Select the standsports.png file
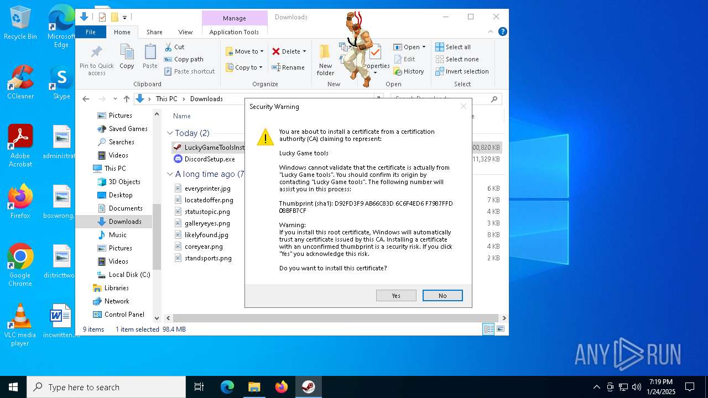The width and height of the screenshot is (708, 398). click(208, 258)
